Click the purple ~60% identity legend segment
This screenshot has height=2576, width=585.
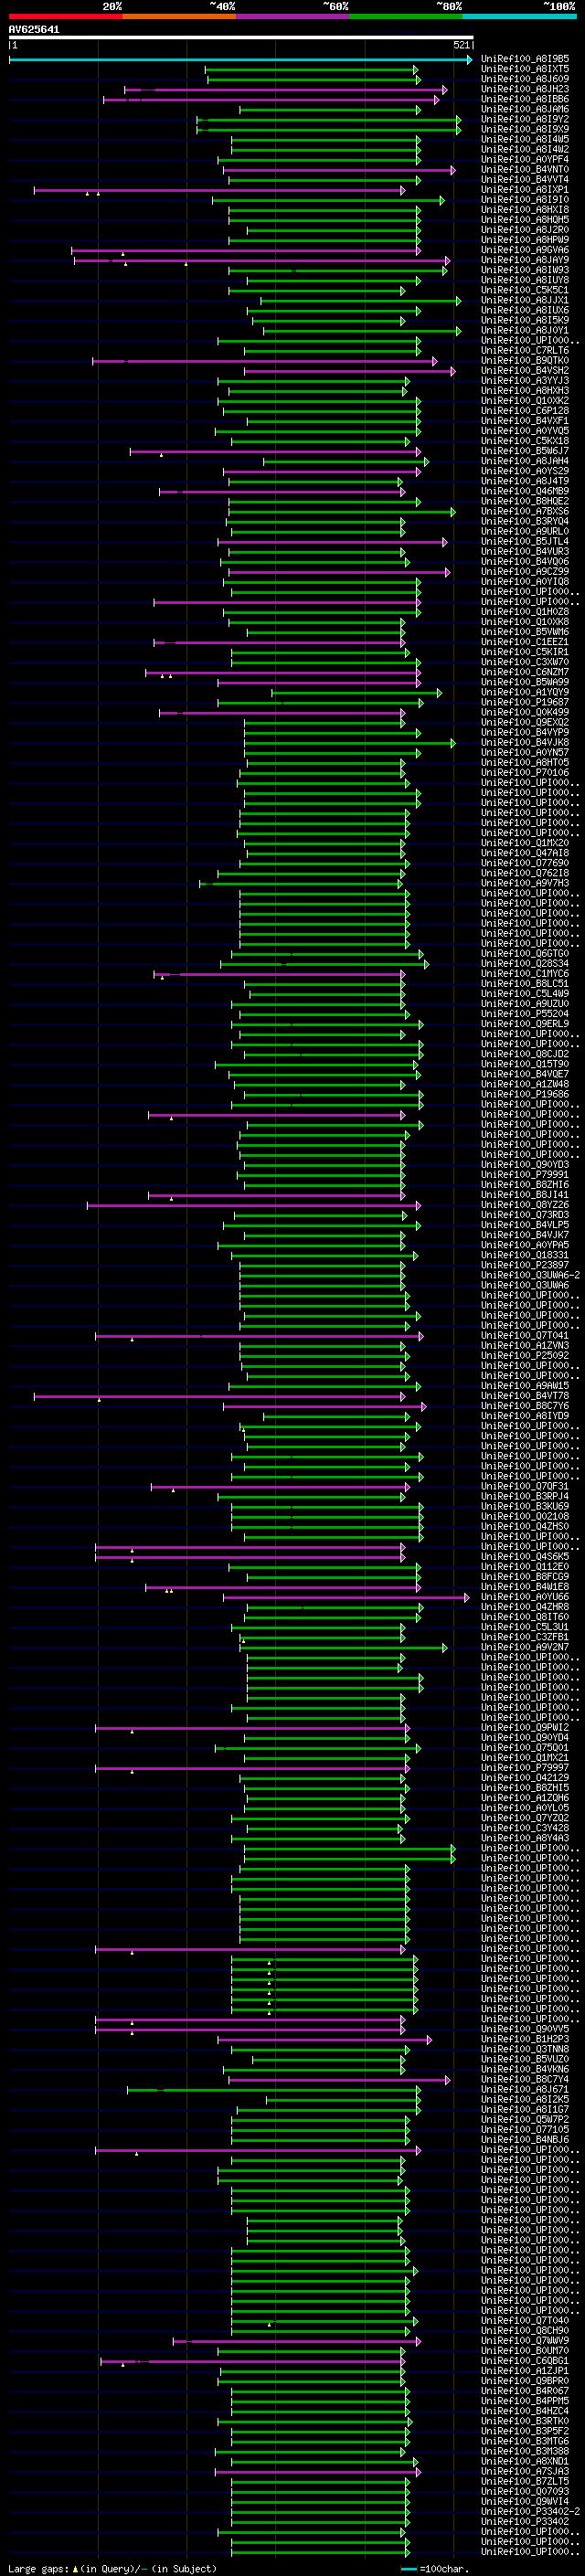(x=292, y=16)
